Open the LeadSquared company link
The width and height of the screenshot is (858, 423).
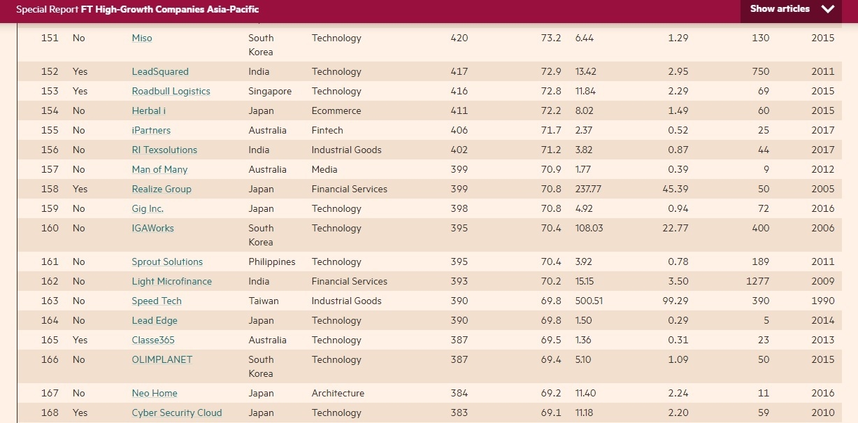[160, 72]
